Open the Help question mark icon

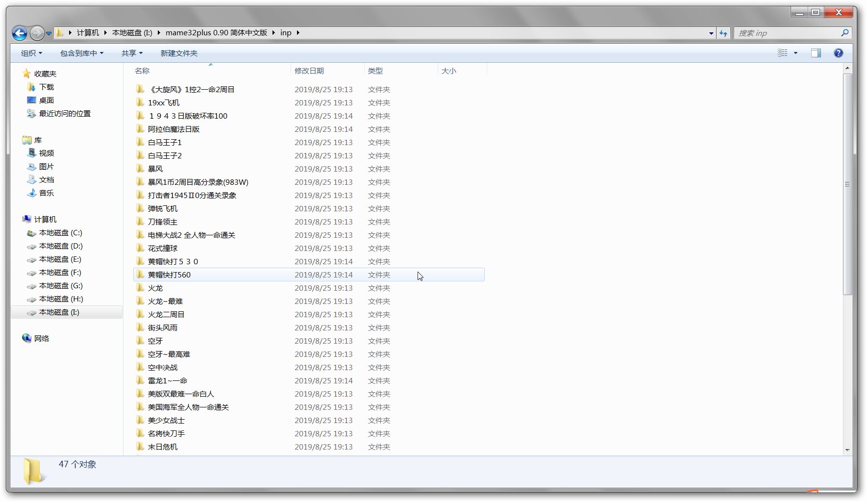pos(838,53)
